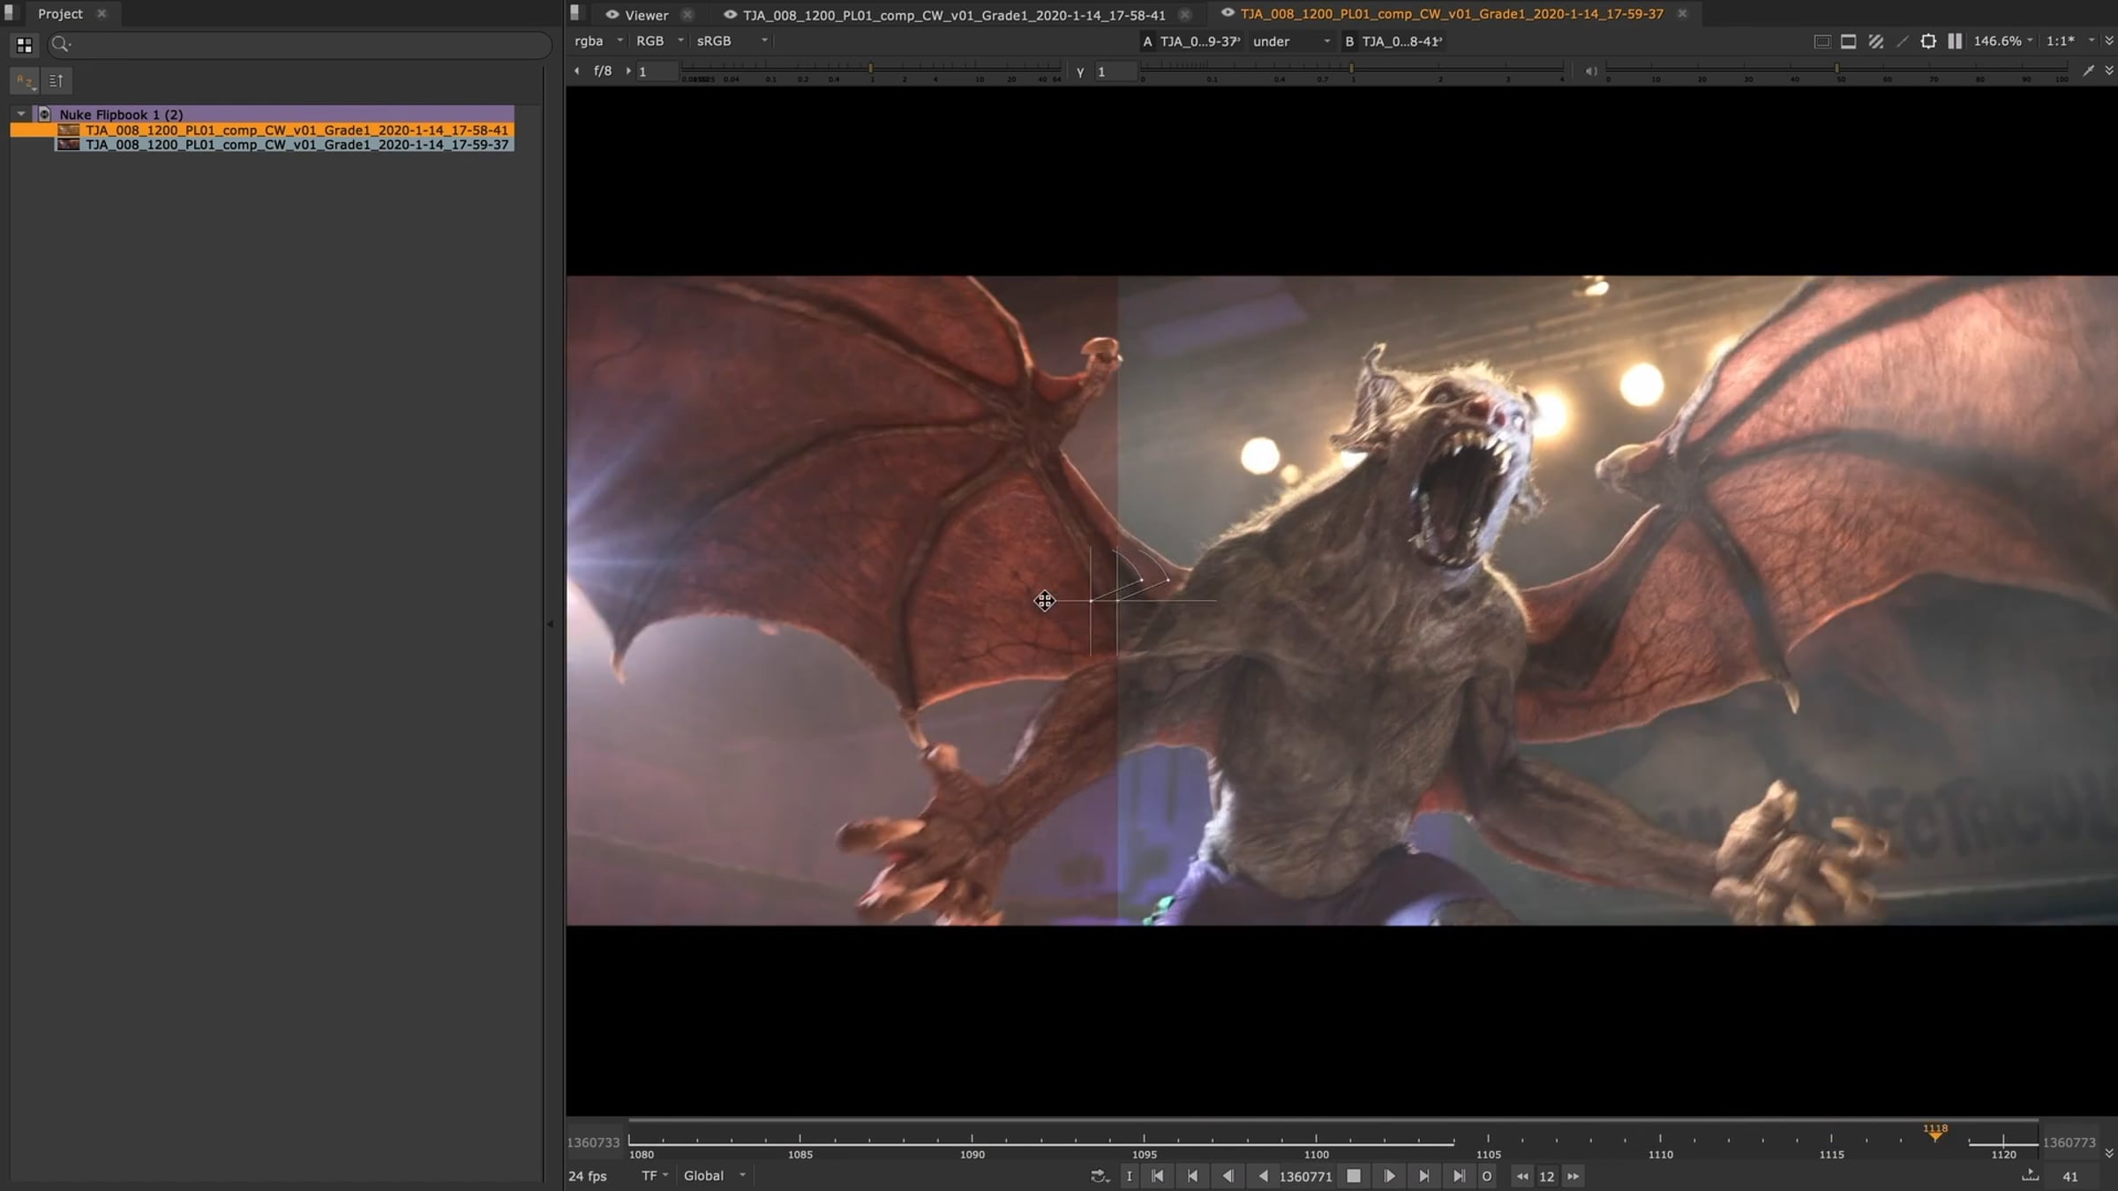Image resolution: width=2118 pixels, height=1191 pixels.
Task: Open the A-Z sort options button
Action: [25, 81]
